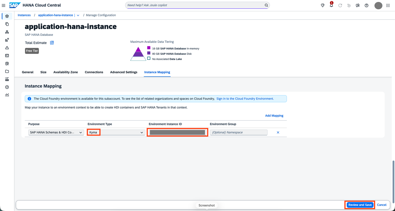This screenshot has height=211, width=395.
Task: Open the Environment Type Kyma dropdown
Action: 116,132
